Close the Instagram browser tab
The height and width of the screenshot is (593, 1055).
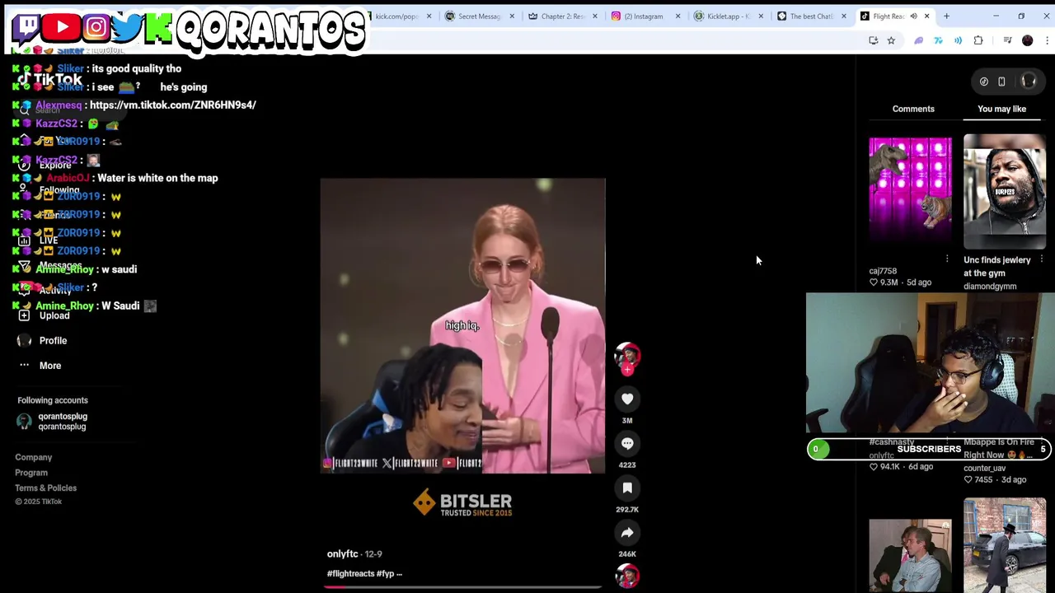678,16
